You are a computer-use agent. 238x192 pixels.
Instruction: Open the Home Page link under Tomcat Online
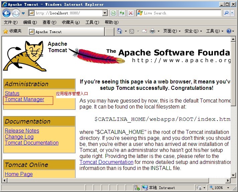tap(19, 174)
